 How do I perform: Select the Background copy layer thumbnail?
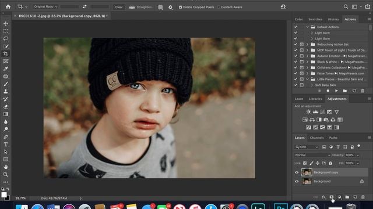(307, 172)
